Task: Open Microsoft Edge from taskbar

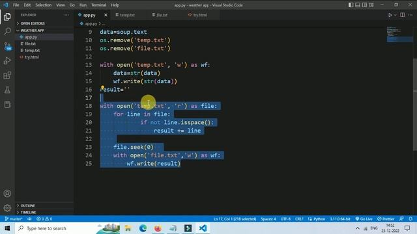Action: coord(143,228)
